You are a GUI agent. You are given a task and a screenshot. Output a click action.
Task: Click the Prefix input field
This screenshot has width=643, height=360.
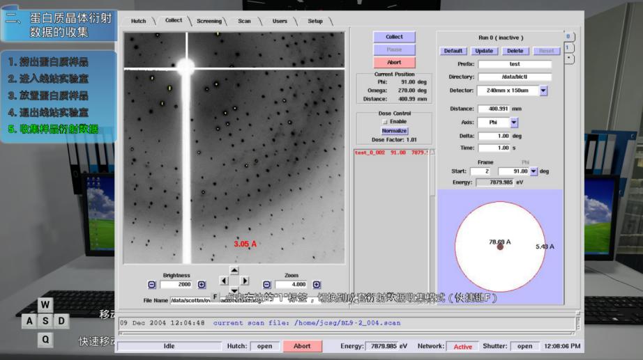point(514,64)
